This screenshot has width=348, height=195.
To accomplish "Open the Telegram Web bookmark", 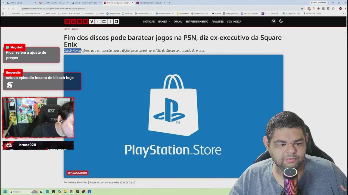I will coord(113,14).
